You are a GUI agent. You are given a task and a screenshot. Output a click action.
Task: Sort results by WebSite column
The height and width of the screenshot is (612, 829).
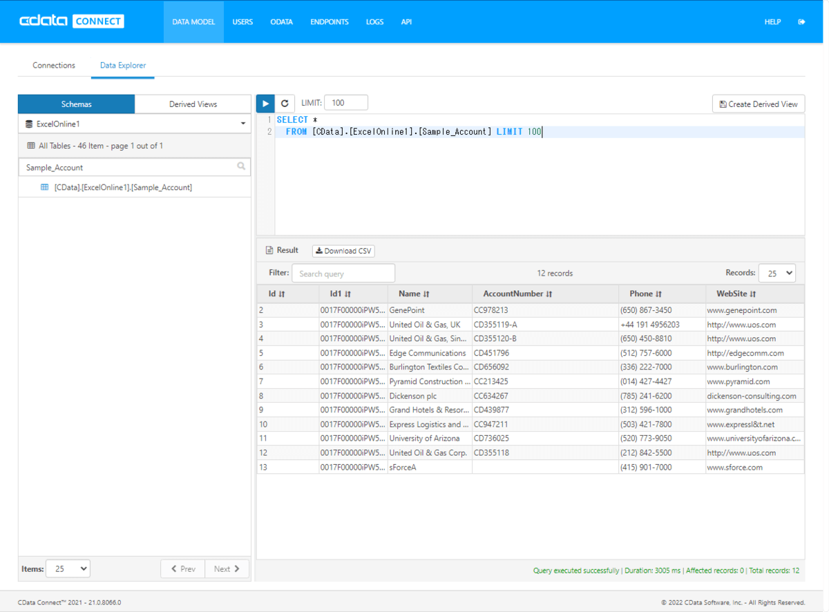(x=736, y=294)
